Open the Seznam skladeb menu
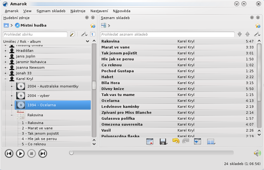Screen dimensions: 264x170 tap(51, 11)
